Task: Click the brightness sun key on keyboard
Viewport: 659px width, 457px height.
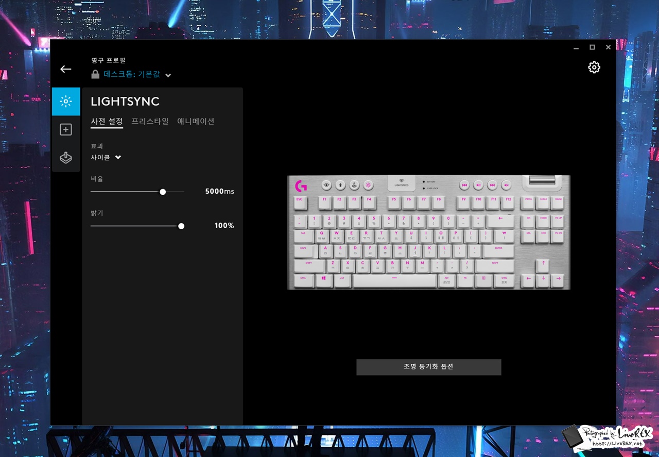Action: click(368, 185)
